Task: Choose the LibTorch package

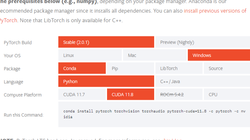Action: click(x=179, y=68)
